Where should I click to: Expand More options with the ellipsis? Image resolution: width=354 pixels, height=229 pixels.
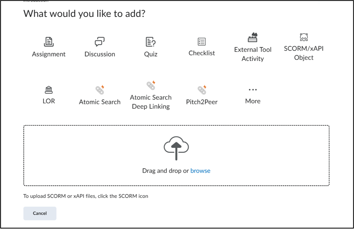tap(253, 90)
